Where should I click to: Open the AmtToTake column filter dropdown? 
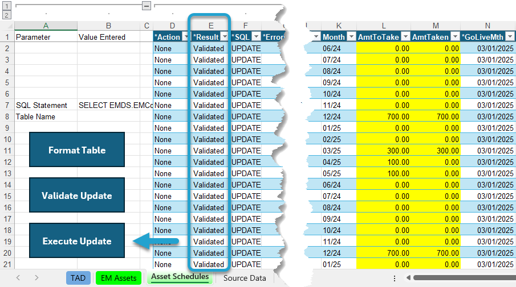[x=406, y=37]
